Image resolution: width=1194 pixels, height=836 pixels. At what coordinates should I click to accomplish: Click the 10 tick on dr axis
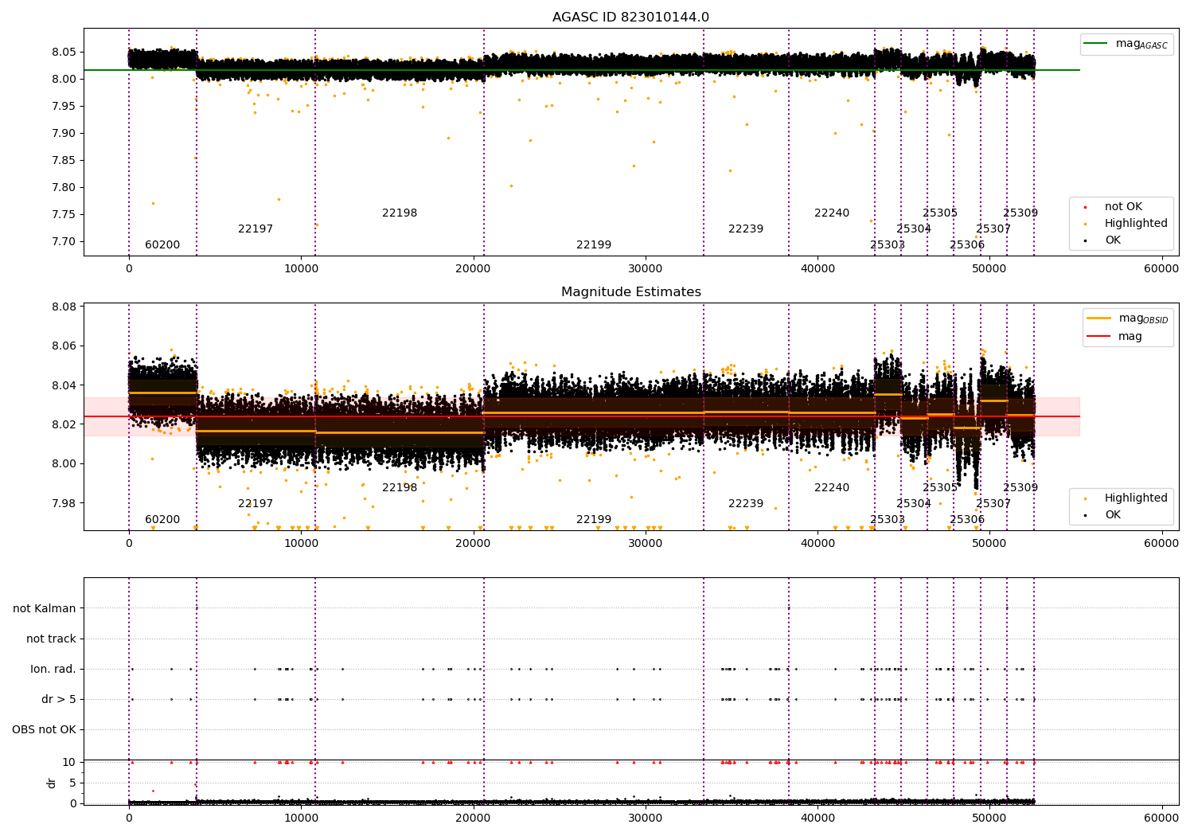69,762
